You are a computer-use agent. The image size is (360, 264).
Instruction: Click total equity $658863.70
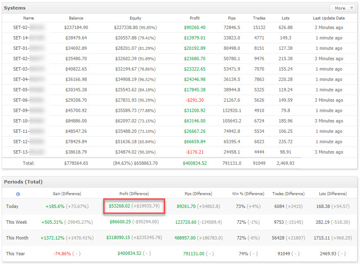146,163
